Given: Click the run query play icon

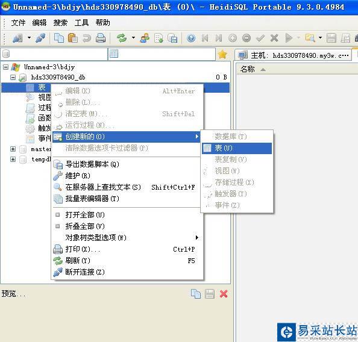Looking at the screenshot, I should (x=289, y=38).
